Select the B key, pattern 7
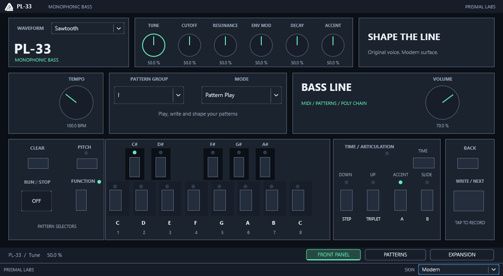The image size is (503, 276). point(272,200)
